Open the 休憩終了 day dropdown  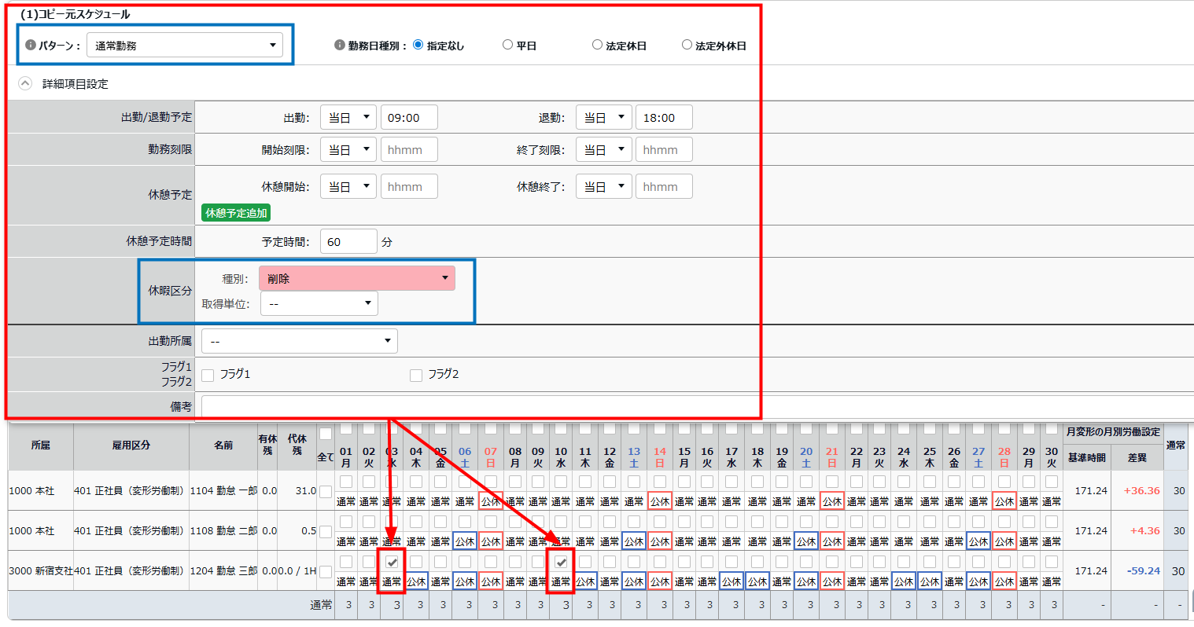coord(604,186)
